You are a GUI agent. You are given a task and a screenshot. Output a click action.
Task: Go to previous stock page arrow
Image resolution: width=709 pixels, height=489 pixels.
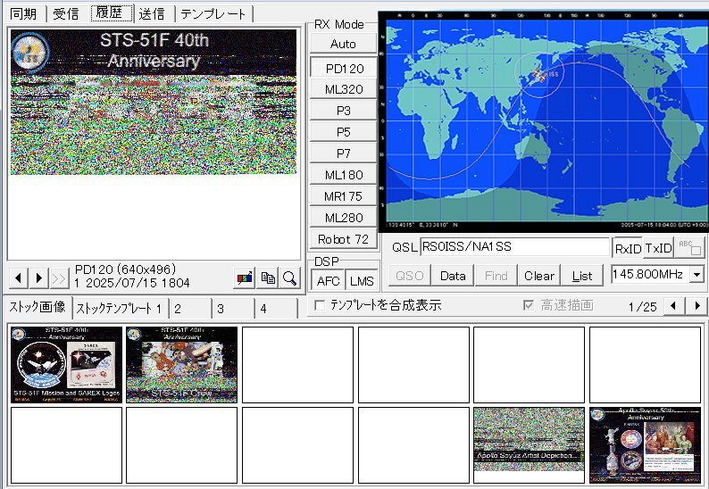coord(674,306)
